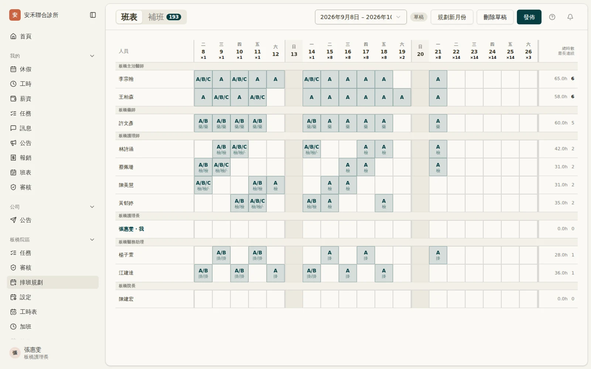Click the 刪除草稿 button

[x=495, y=17]
